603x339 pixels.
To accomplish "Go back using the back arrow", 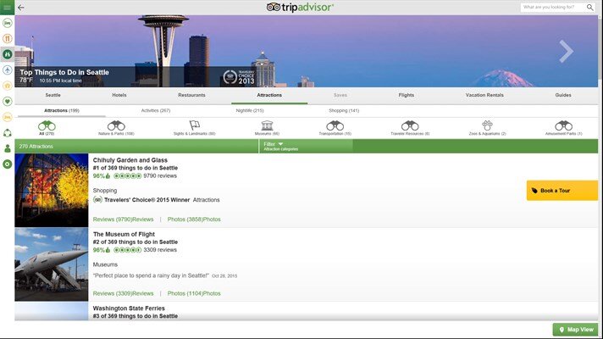I will click(x=20, y=7).
